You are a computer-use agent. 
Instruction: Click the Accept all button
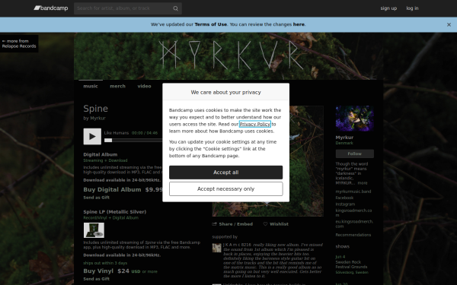point(226,173)
